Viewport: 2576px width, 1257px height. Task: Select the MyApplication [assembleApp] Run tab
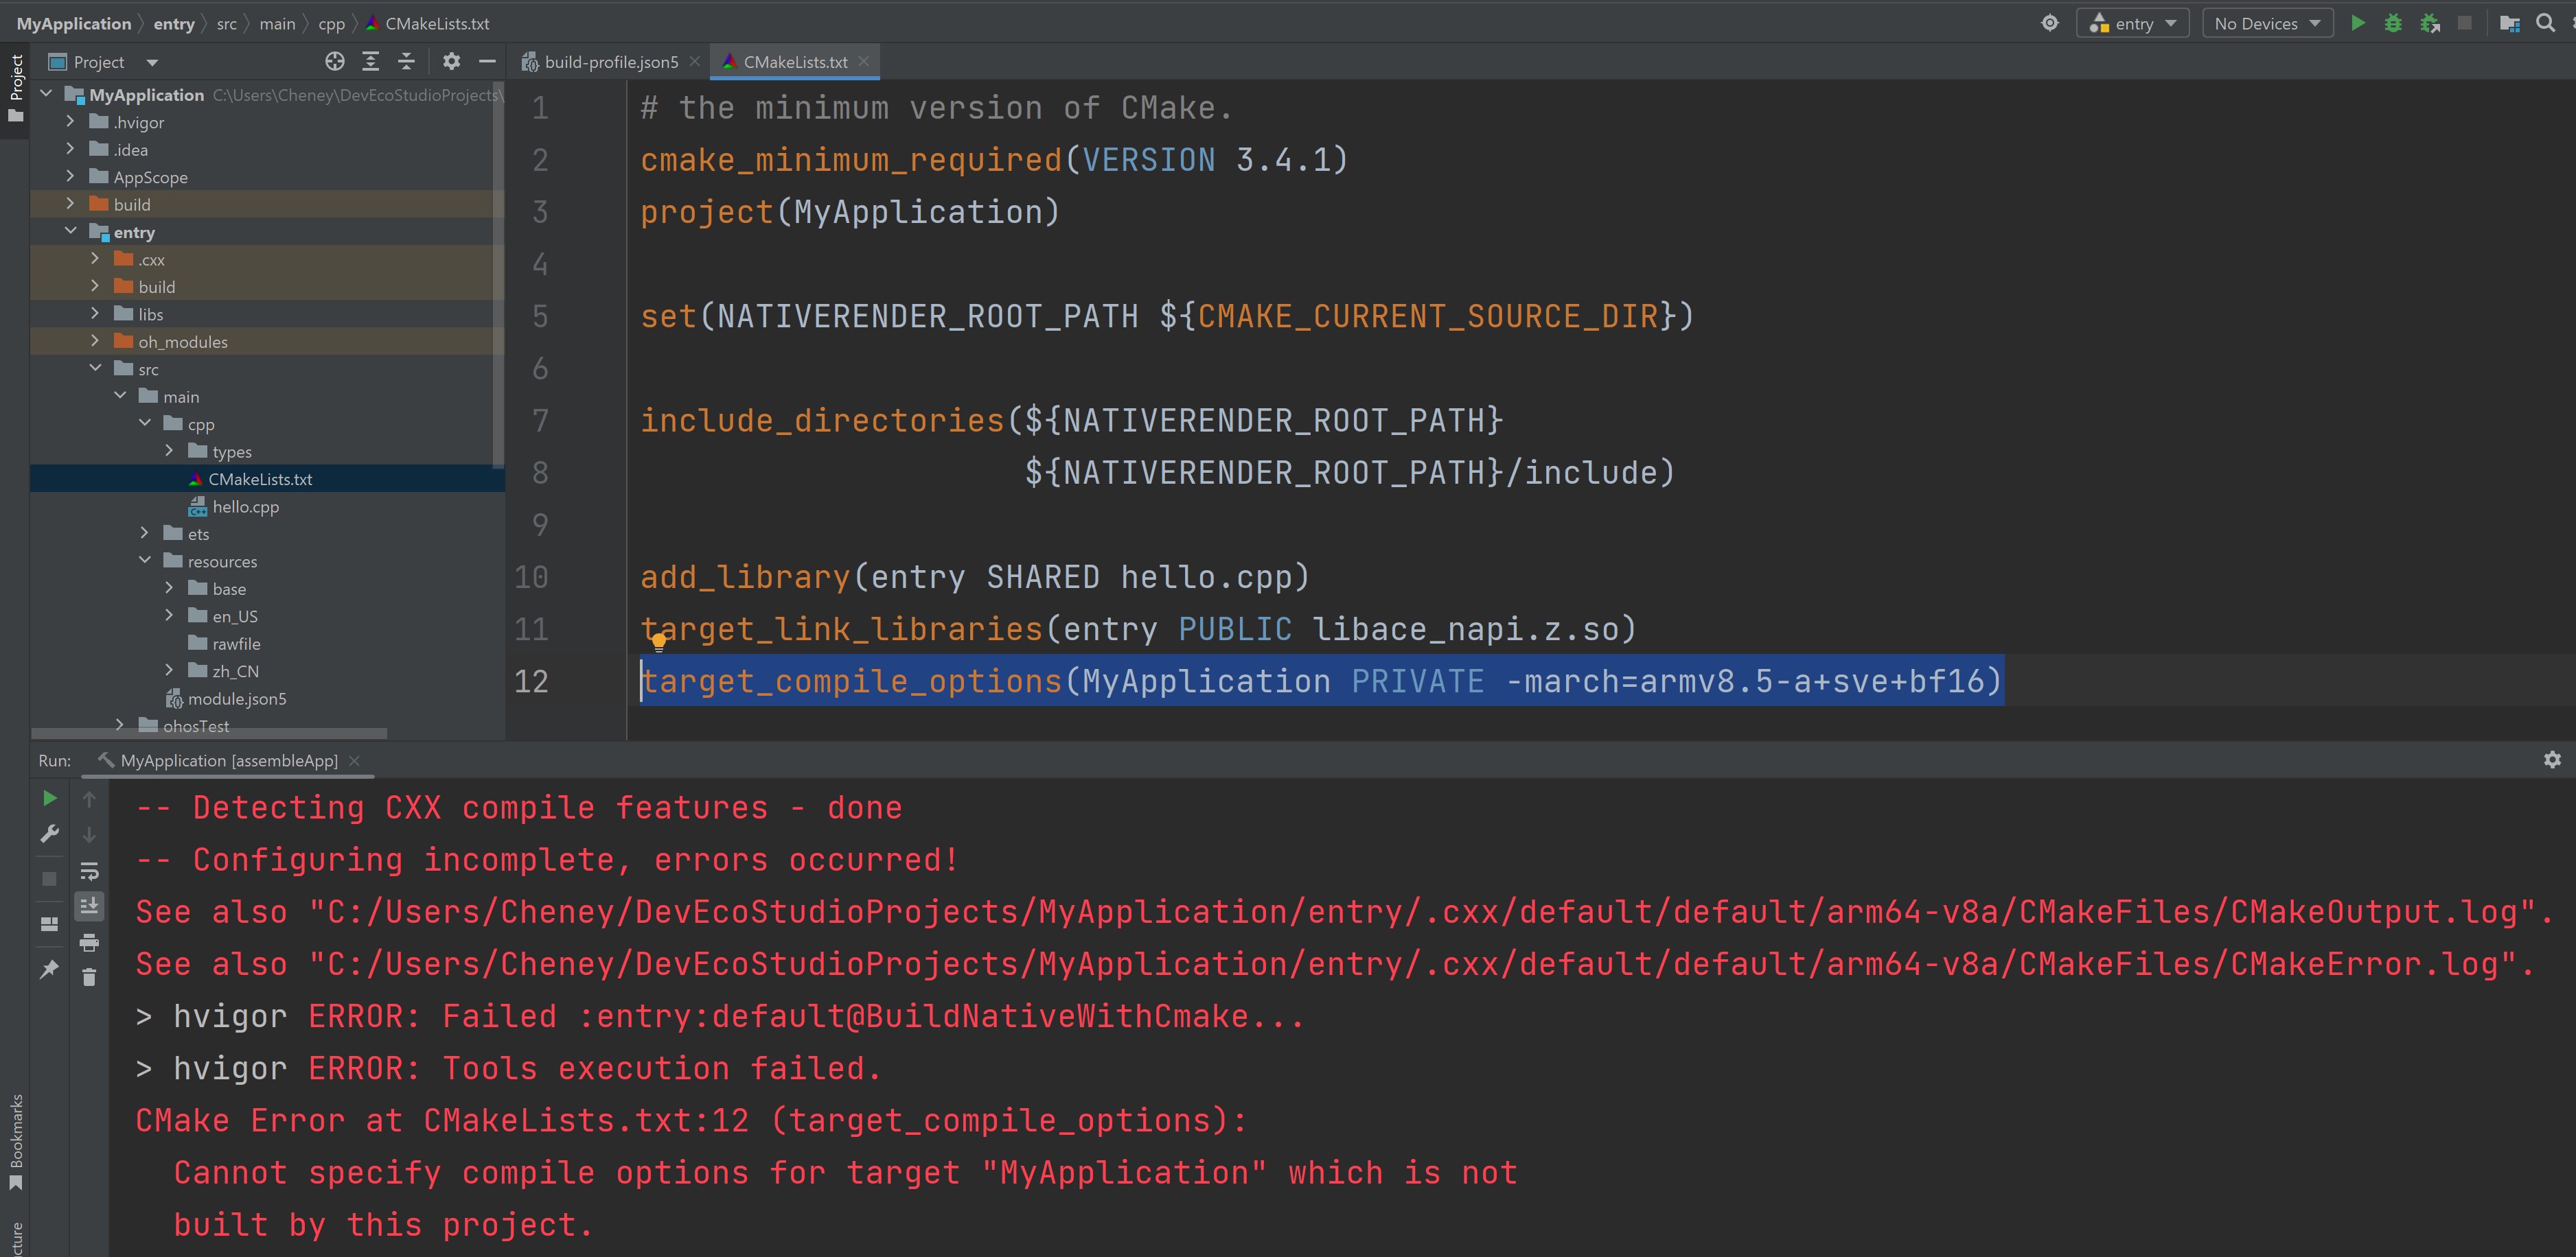(229, 760)
